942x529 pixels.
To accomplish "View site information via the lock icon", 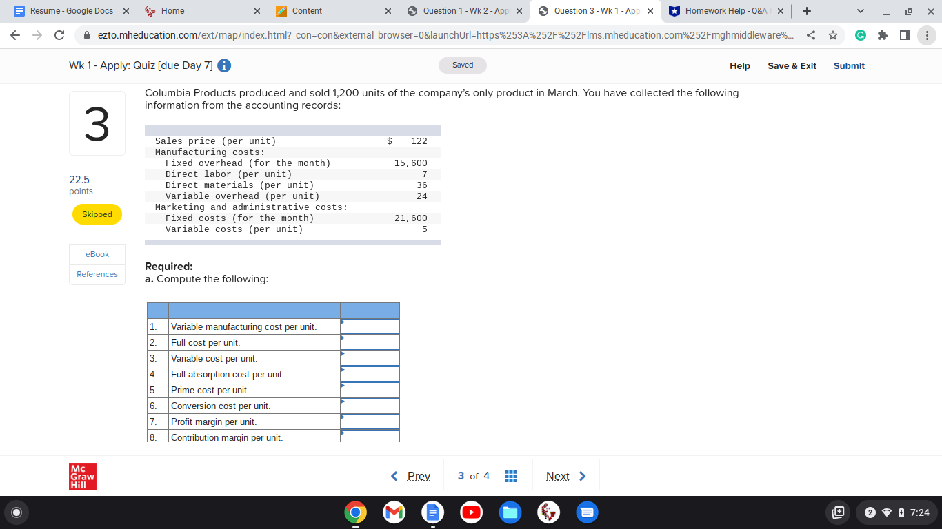I will pos(86,35).
